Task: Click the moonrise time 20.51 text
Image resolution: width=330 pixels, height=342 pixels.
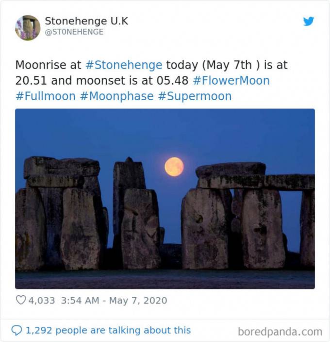Action: tap(31, 80)
